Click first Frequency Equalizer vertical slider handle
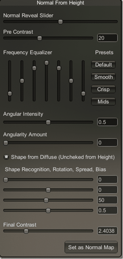 click(x=10, y=93)
